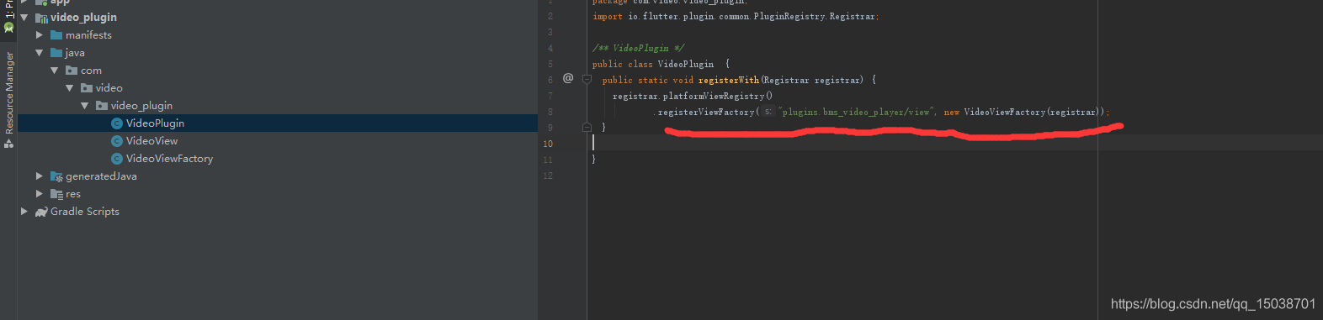Viewport: 1323px width, 320px height.
Task: Collapse the video_plugin module
Action: tap(24, 17)
